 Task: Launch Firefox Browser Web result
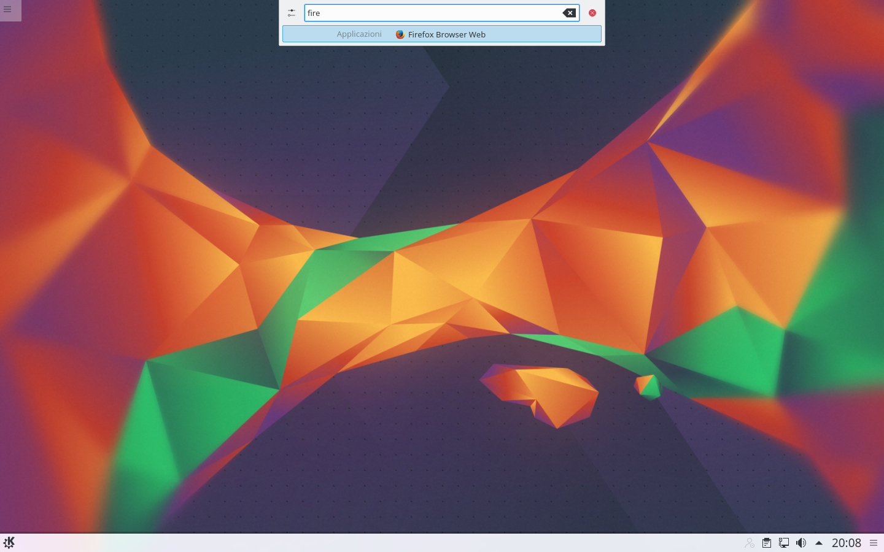pyautogui.click(x=446, y=34)
